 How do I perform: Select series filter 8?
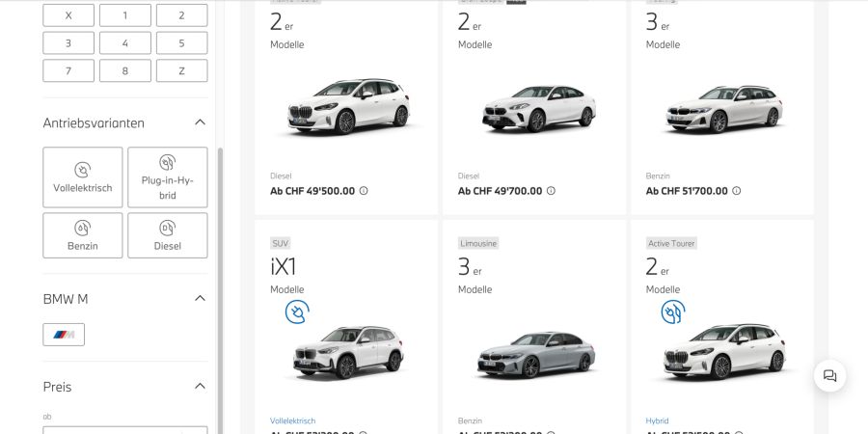pos(125,70)
